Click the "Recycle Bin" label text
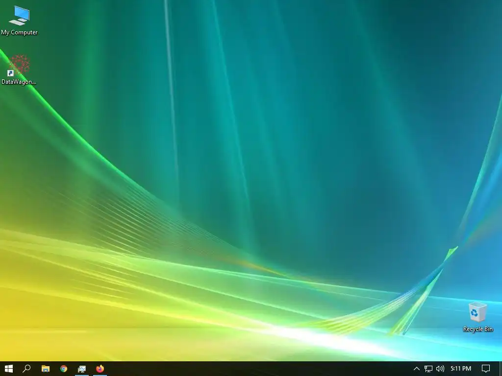Viewport: 502px width, 376px height. pyautogui.click(x=477, y=329)
